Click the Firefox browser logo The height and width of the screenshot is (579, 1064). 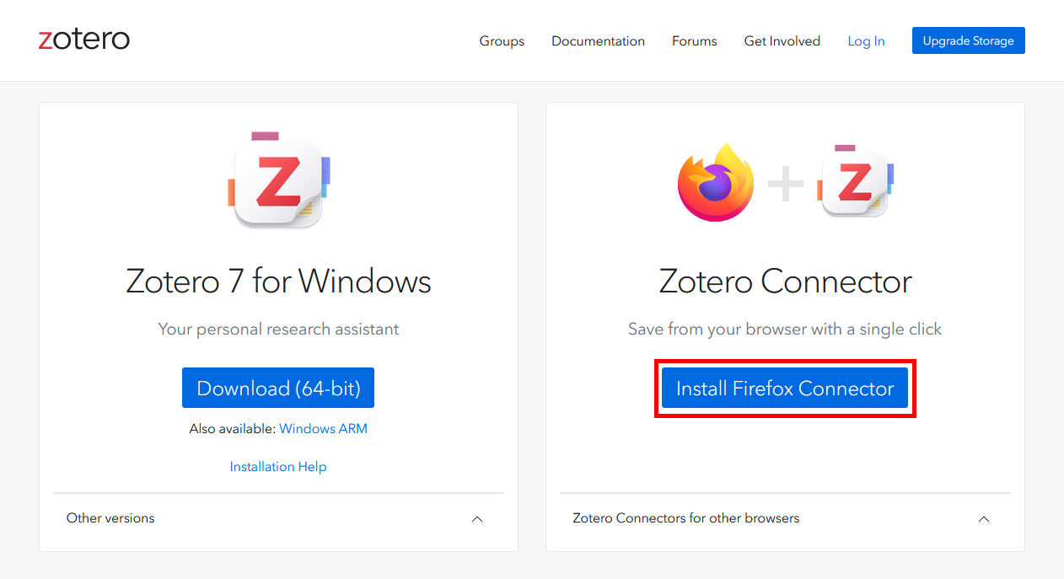click(x=715, y=183)
